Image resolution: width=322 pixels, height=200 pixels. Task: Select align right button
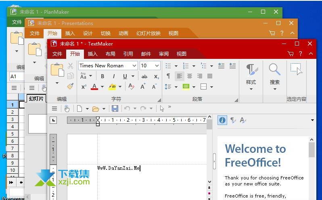pyautogui.click(x=200, y=76)
